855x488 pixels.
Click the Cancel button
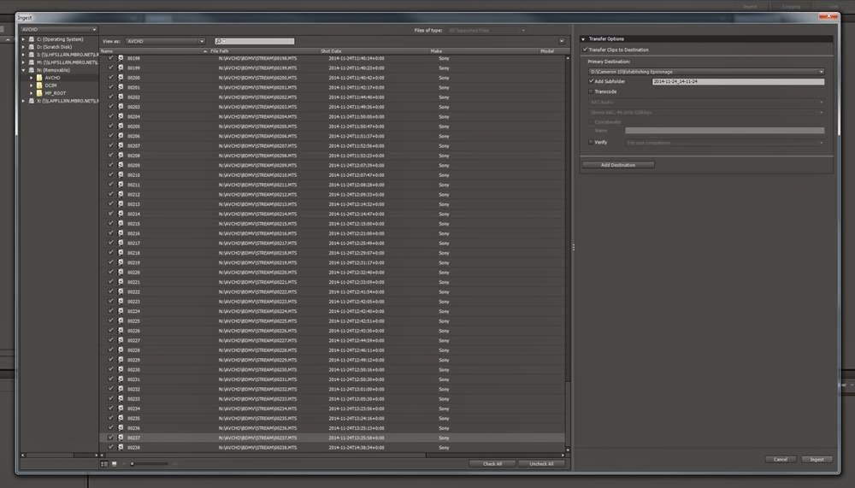click(781, 460)
